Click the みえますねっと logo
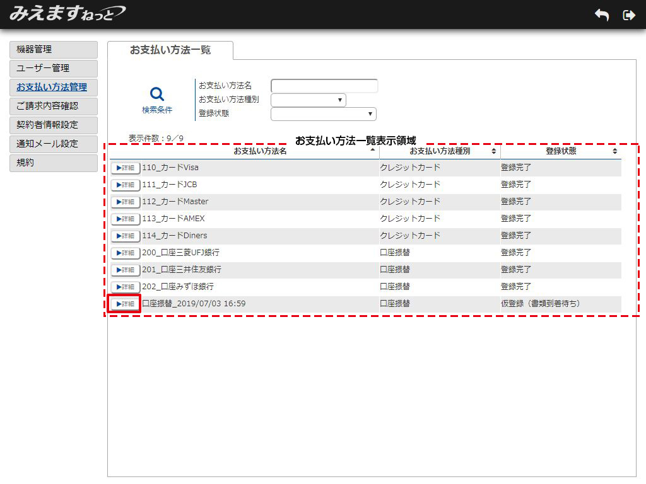This screenshot has width=646, height=484. 67,13
